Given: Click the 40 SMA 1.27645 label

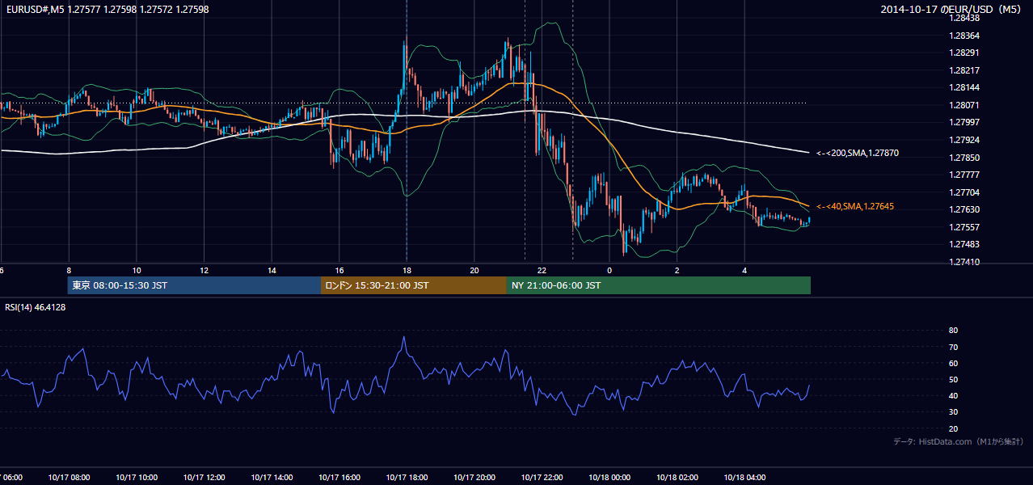Looking at the screenshot, I should point(854,207).
